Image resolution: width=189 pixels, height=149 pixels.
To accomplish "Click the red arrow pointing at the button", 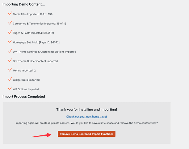I will click(x=41, y=135).
